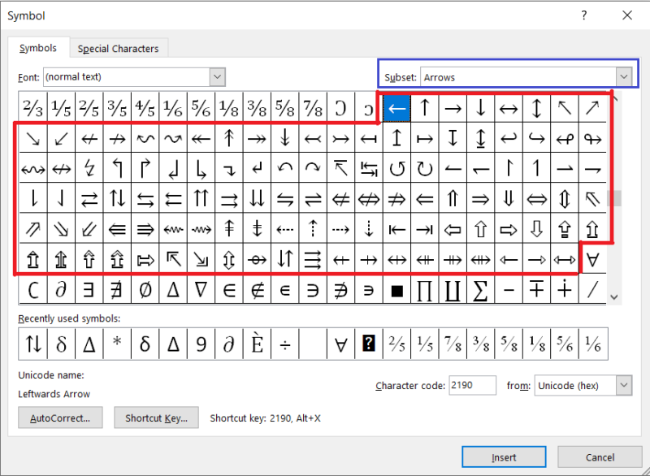
Task: Open the Subset dropdown showing Arrows
Action: click(x=624, y=76)
